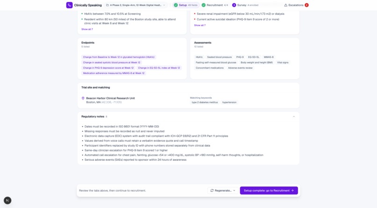
Task: Click Beacon Harbor Clinical Research Unit name
Action: pos(110,98)
